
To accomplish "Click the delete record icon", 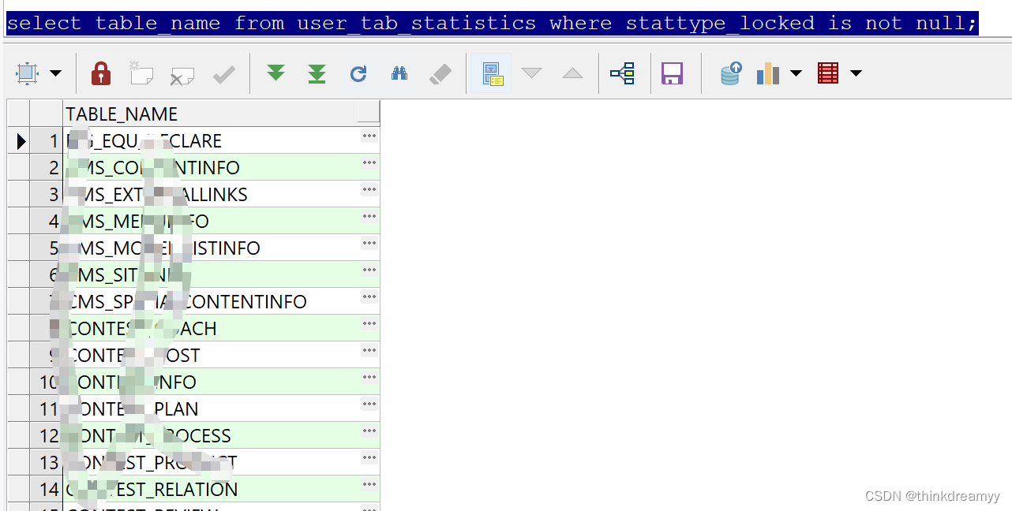I will click(182, 76).
